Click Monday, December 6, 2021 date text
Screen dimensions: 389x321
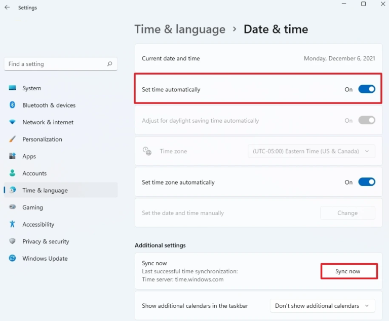click(339, 58)
